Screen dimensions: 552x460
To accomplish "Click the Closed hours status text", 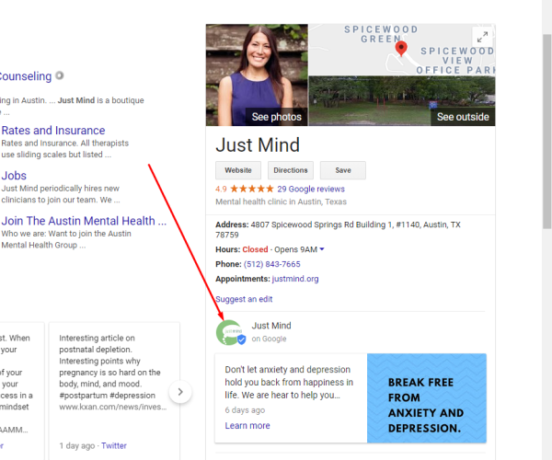I will tap(255, 249).
